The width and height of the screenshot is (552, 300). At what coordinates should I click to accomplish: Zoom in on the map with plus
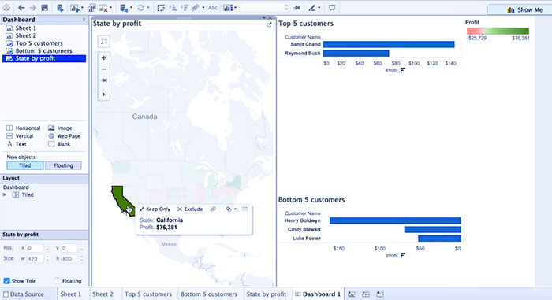pyautogui.click(x=104, y=58)
